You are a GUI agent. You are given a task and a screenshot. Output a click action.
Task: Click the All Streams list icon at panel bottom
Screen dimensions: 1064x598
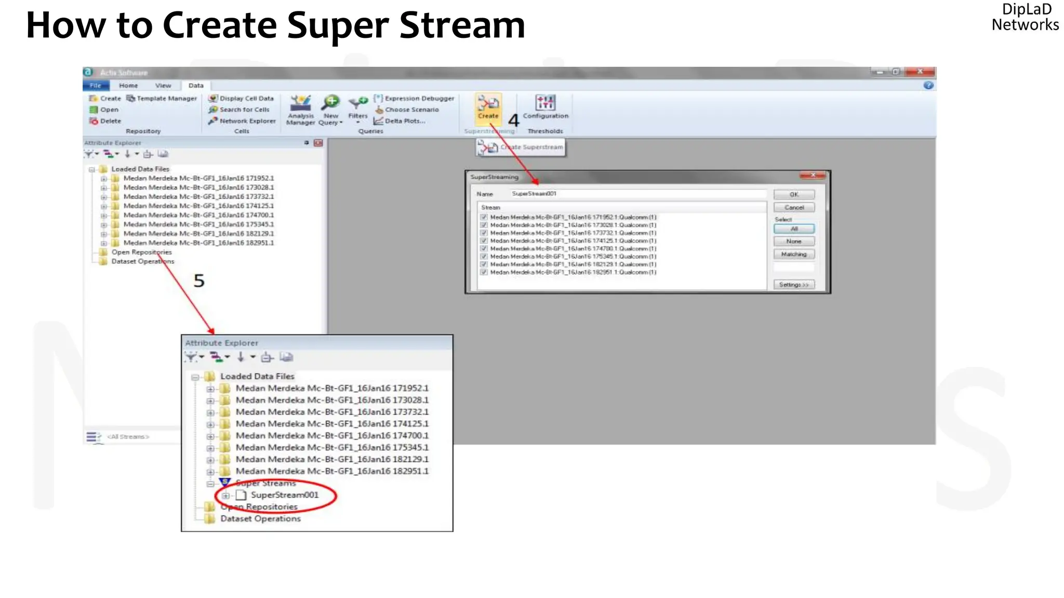[x=93, y=437]
